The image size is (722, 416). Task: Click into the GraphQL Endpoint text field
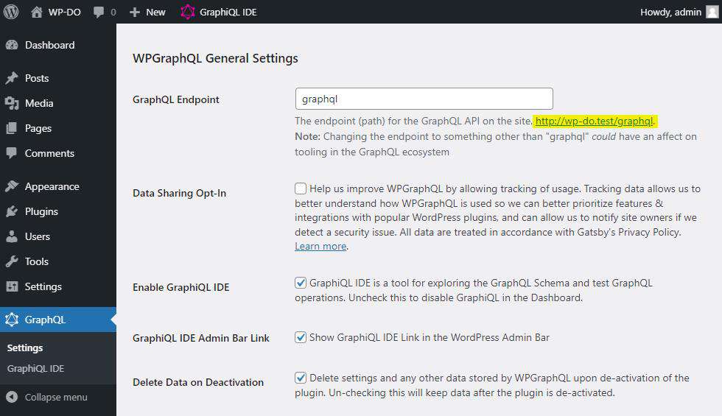tap(424, 99)
